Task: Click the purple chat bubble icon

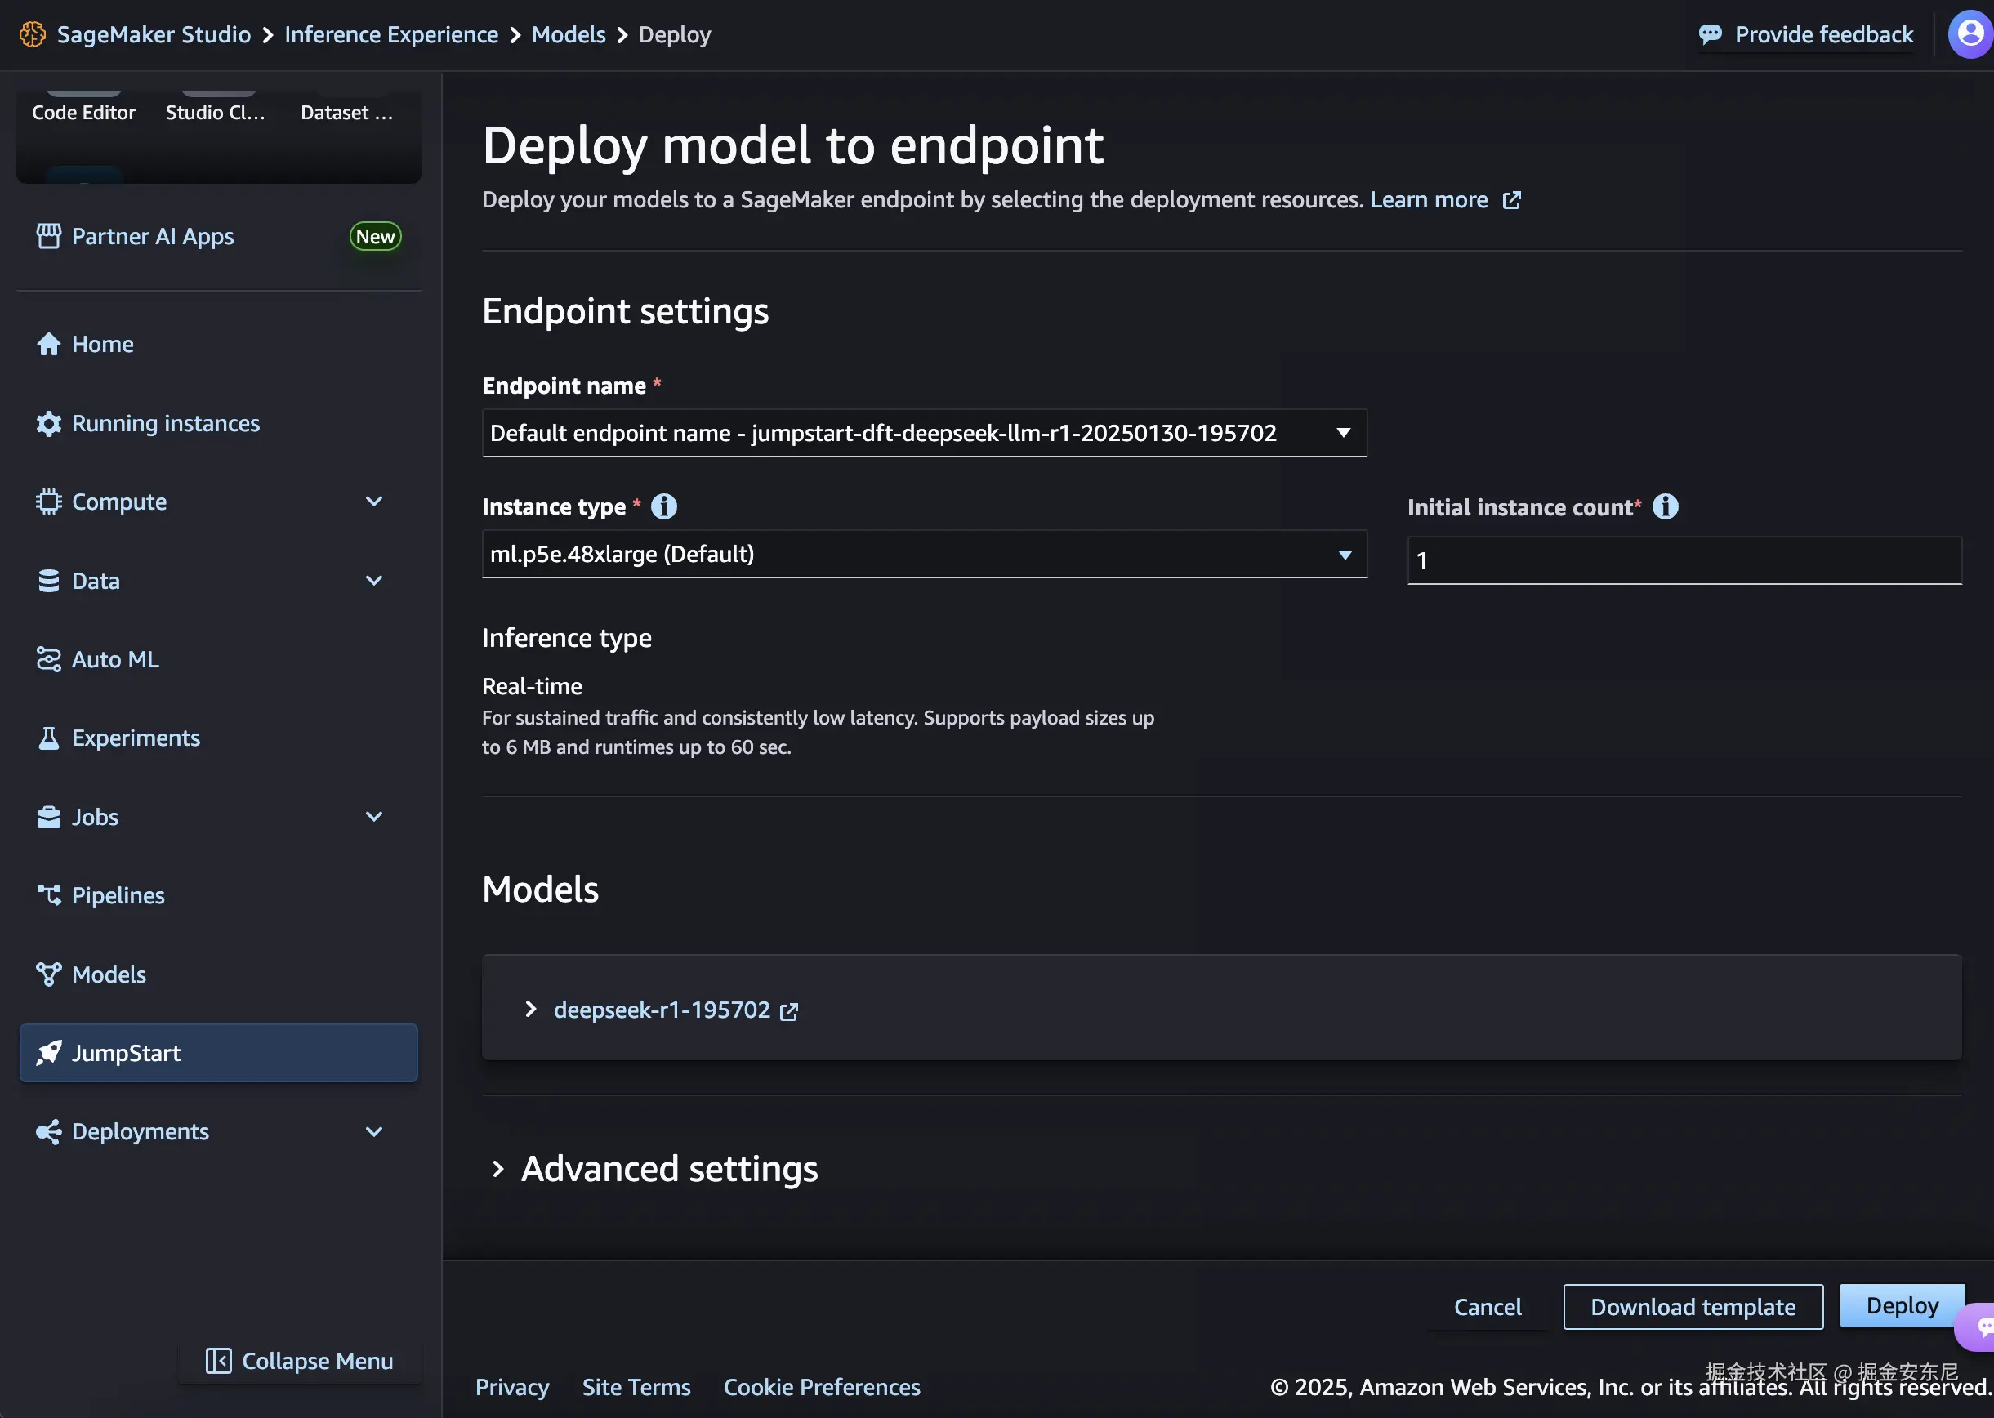Action: click(1980, 1327)
